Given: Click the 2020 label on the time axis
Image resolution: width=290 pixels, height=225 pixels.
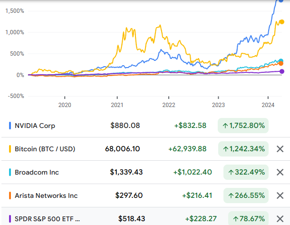Looking at the screenshot, I should tap(65, 105).
